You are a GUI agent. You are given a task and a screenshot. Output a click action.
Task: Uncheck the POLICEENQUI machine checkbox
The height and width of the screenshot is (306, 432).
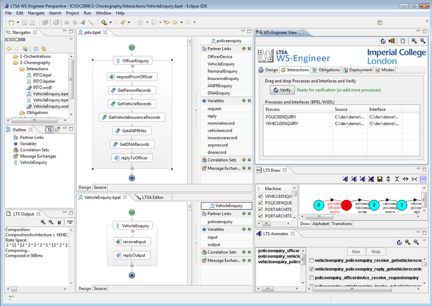260,203
